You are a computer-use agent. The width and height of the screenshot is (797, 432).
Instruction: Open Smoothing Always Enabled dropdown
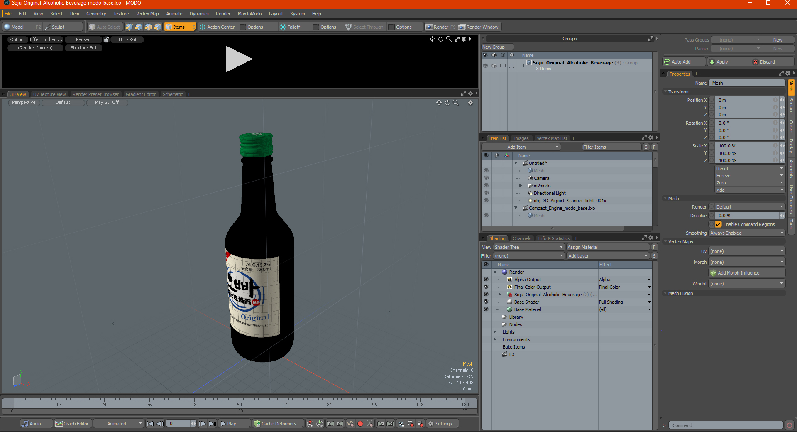[x=747, y=233]
